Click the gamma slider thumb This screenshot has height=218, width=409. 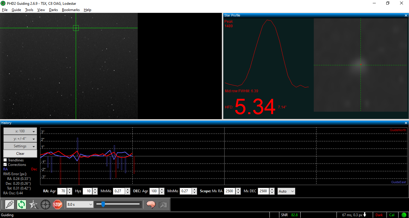[103, 204]
